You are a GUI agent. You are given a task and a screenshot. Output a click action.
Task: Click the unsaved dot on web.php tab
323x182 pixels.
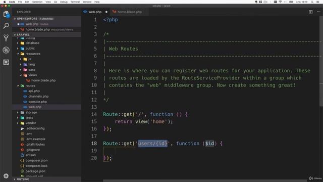tap(106, 12)
